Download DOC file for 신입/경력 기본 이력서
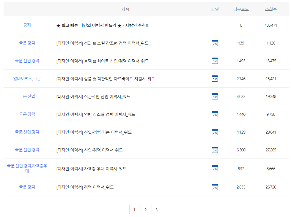This screenshot has width=291, height=217. (215, 132)
